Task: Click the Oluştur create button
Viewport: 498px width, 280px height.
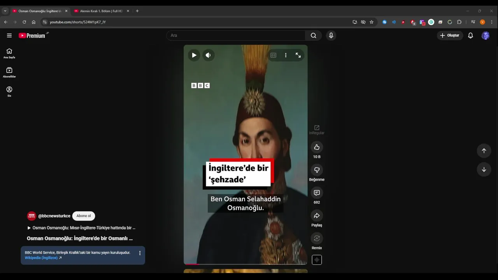Action: [450, 35]
